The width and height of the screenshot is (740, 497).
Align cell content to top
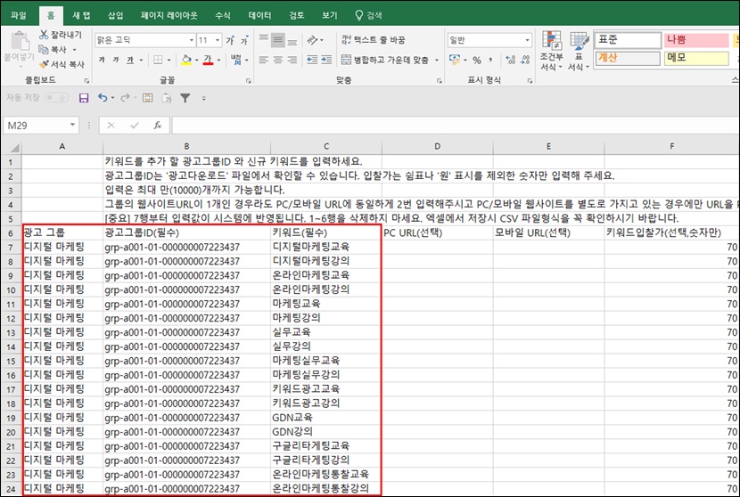[x=264, y=40]
